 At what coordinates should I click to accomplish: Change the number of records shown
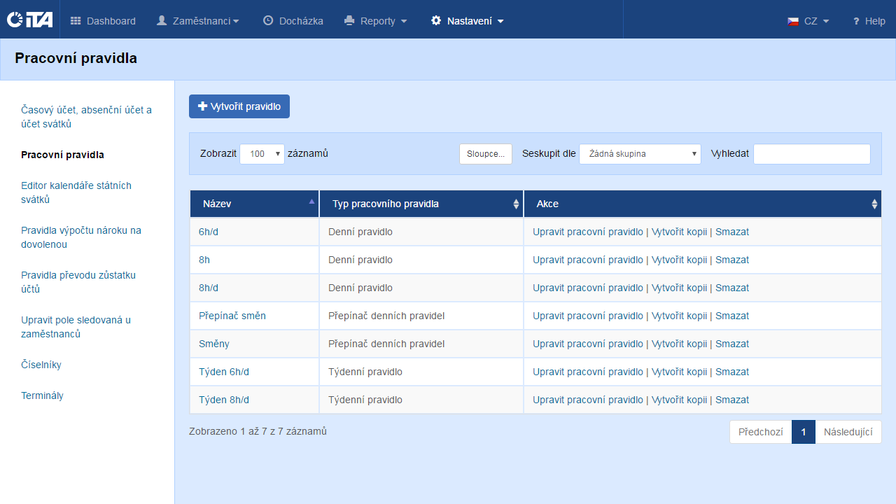[x=262, y=154]
